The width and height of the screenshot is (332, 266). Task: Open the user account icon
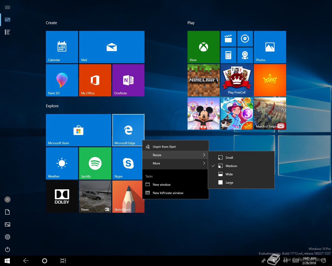coord(8,199)
